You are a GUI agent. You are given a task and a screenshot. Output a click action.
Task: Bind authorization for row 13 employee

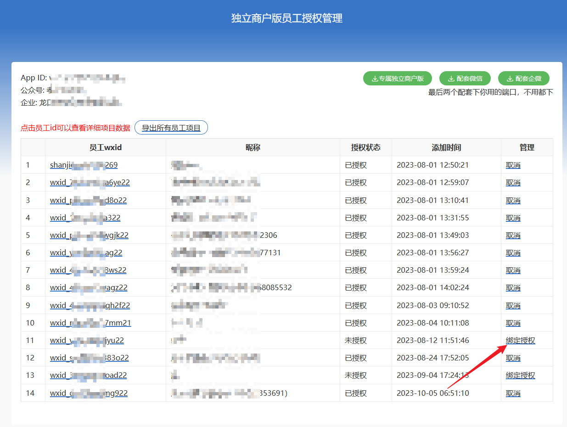520,376
